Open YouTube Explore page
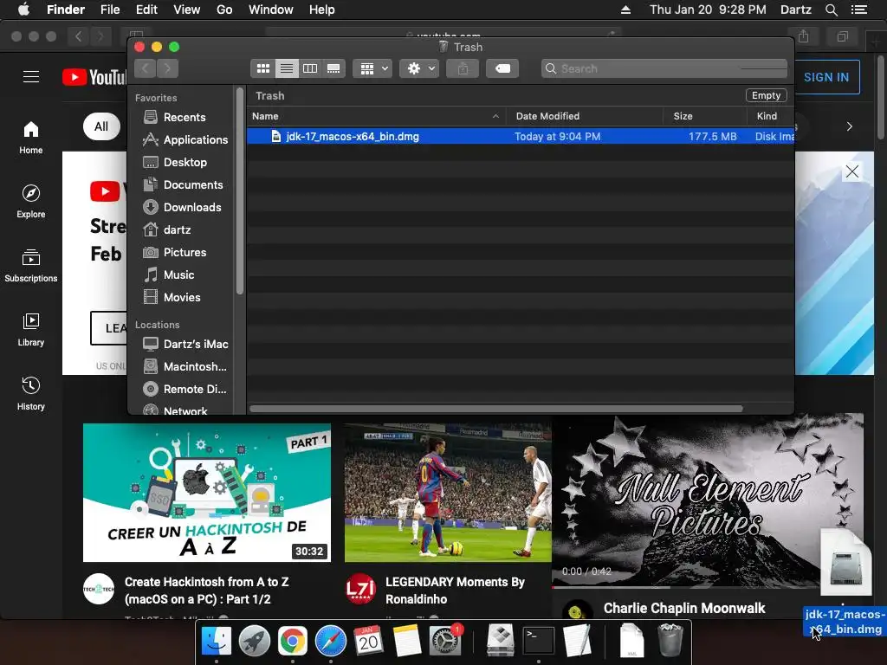 [31, 201]
